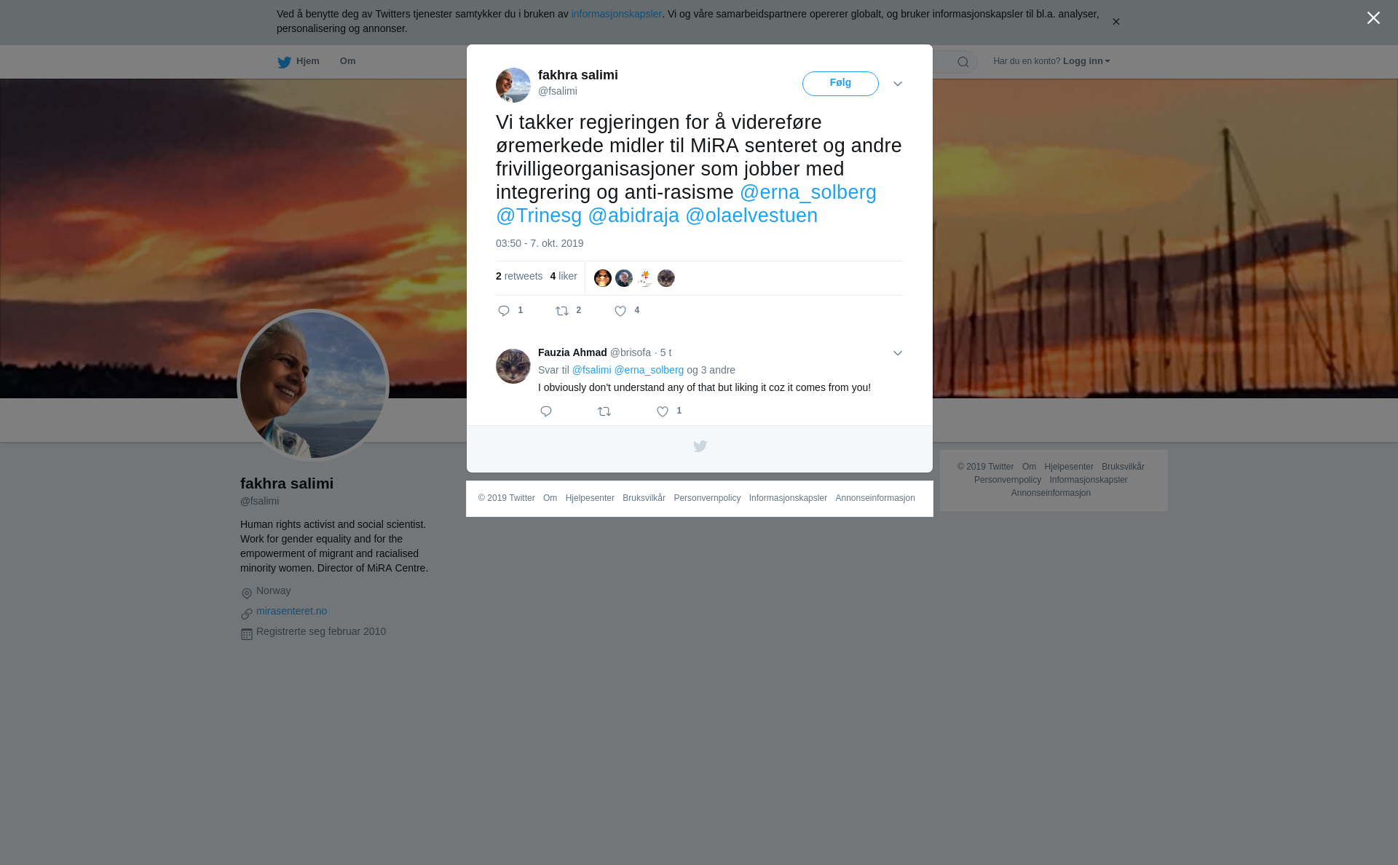Screen dimensions: 1398x865
Task: Follow fakhra salimi with Følg button
Action: click(840, 84)
